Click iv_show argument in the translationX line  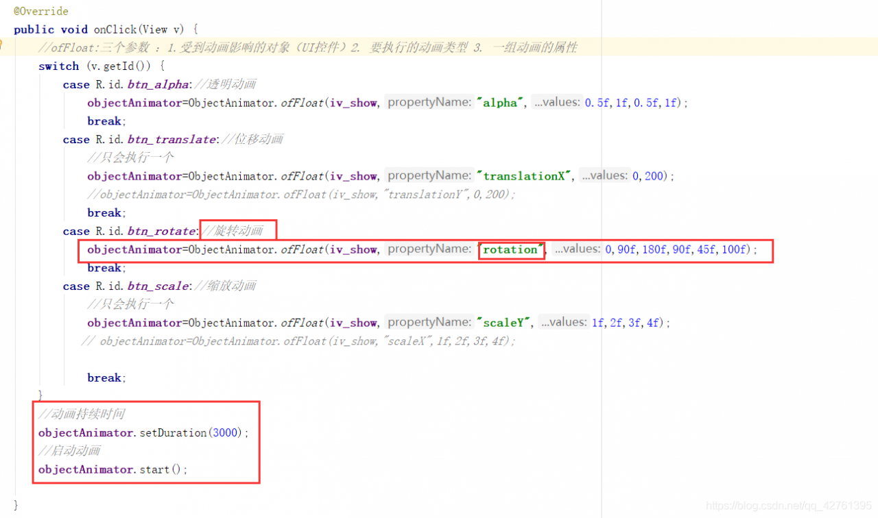353,176
